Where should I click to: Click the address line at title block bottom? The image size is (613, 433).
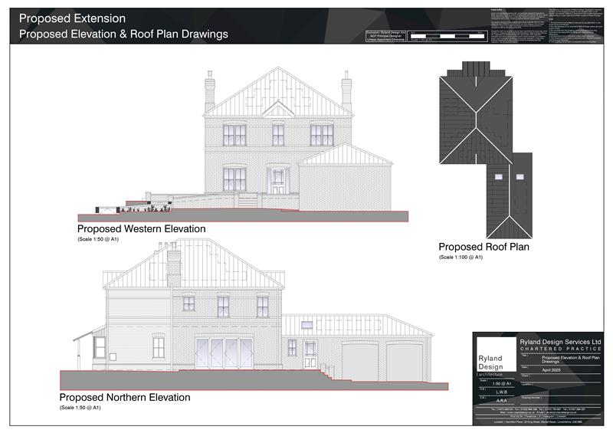[538, 422]
